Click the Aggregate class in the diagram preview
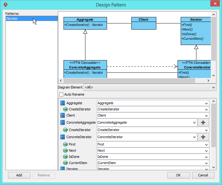 coord(85,23)
